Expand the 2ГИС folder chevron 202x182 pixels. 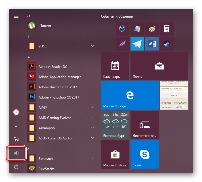92,46
